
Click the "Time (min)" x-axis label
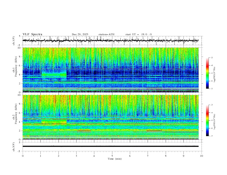pyautogui.click(x=115, y=159)
